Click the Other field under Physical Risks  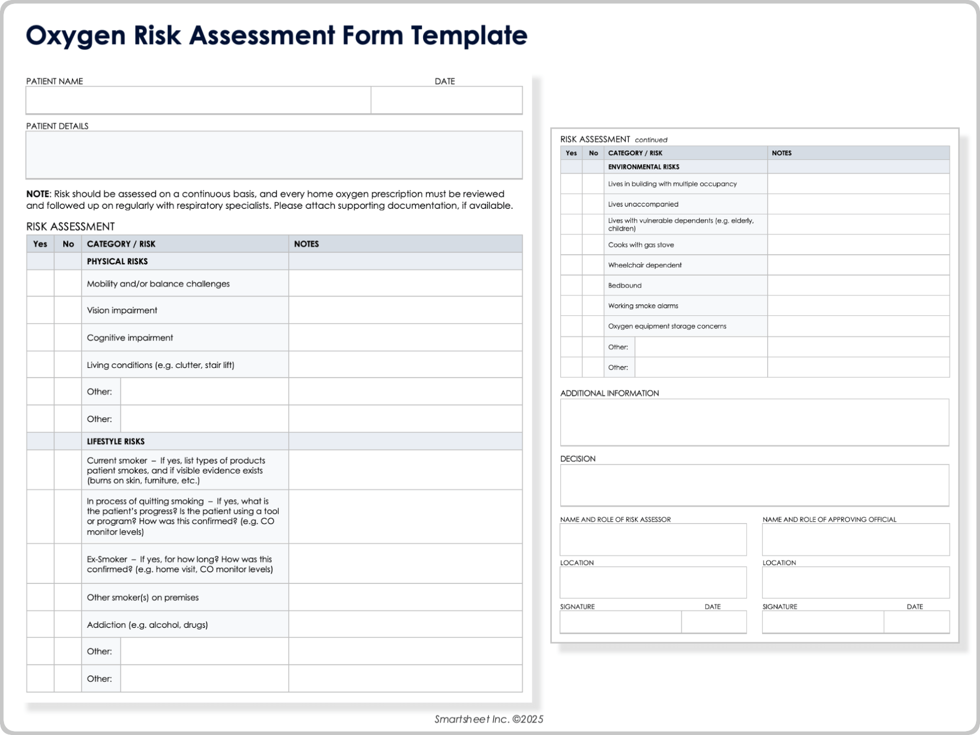(204, 391)
